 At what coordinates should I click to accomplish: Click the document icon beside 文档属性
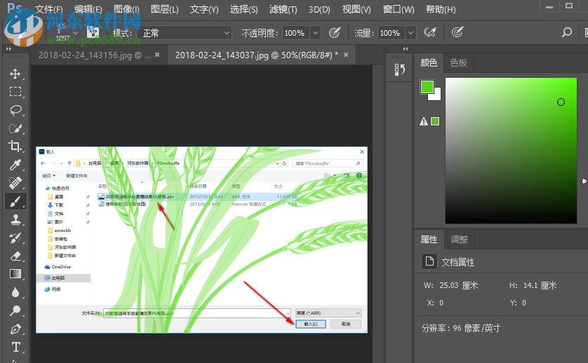[x=429, y=261]
